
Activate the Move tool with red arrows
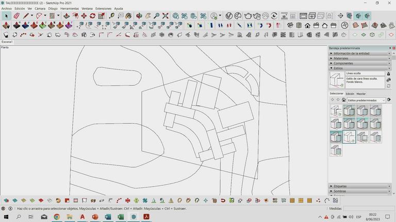(x=84, y=16)
